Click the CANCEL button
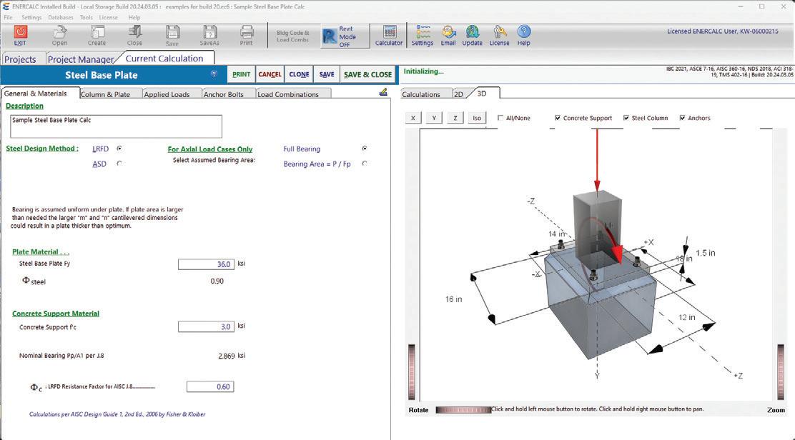Screen dimensions: 795x440 coord(270,74)
